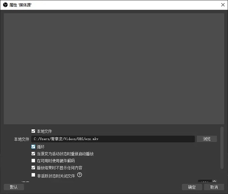Click the partially visible speed value field

[x=205, y=181]
